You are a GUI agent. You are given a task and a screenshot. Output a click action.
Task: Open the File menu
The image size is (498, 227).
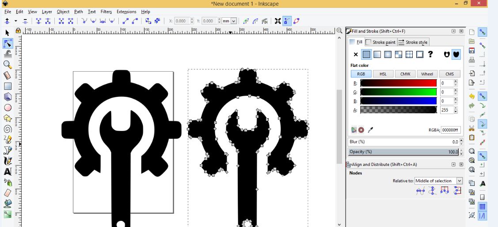[8, 12]
